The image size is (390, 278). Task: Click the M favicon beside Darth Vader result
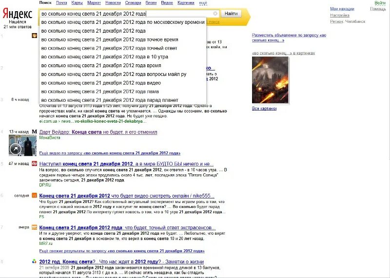(x=35, y=131)
